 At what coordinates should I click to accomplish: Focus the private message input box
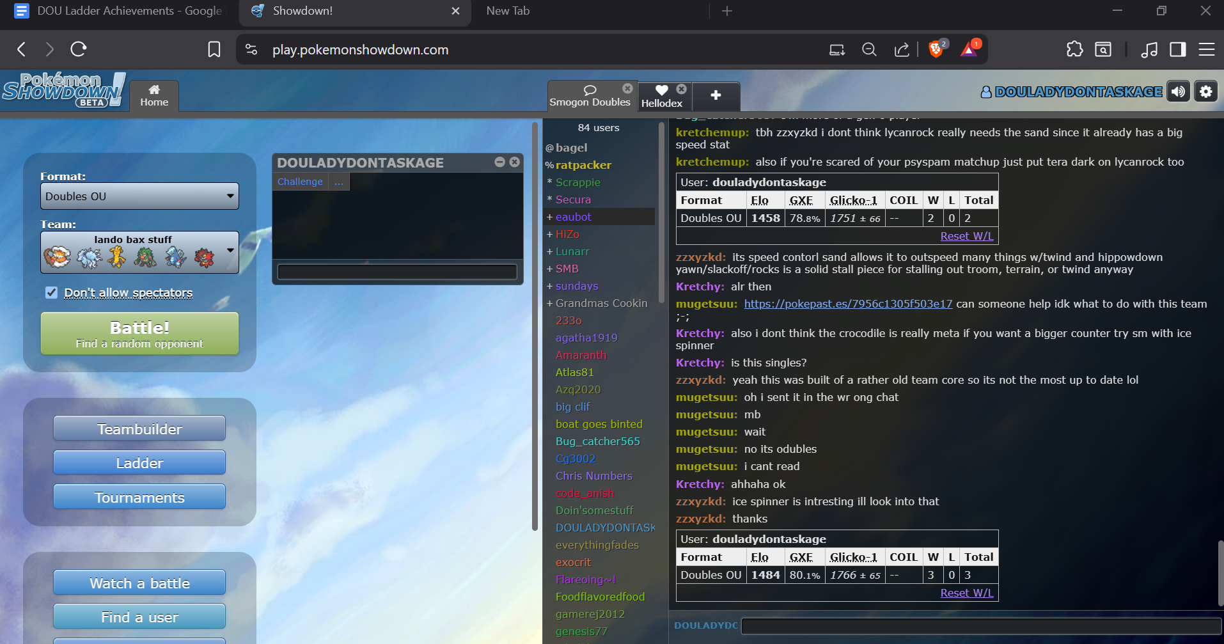(397, 272)
